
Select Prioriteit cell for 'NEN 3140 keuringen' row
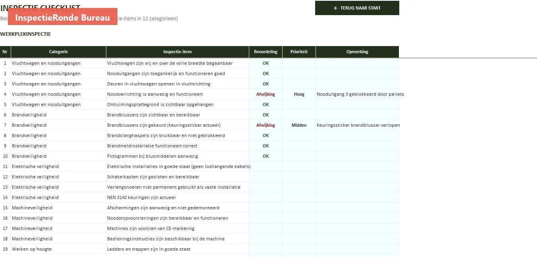pos(299,197)
